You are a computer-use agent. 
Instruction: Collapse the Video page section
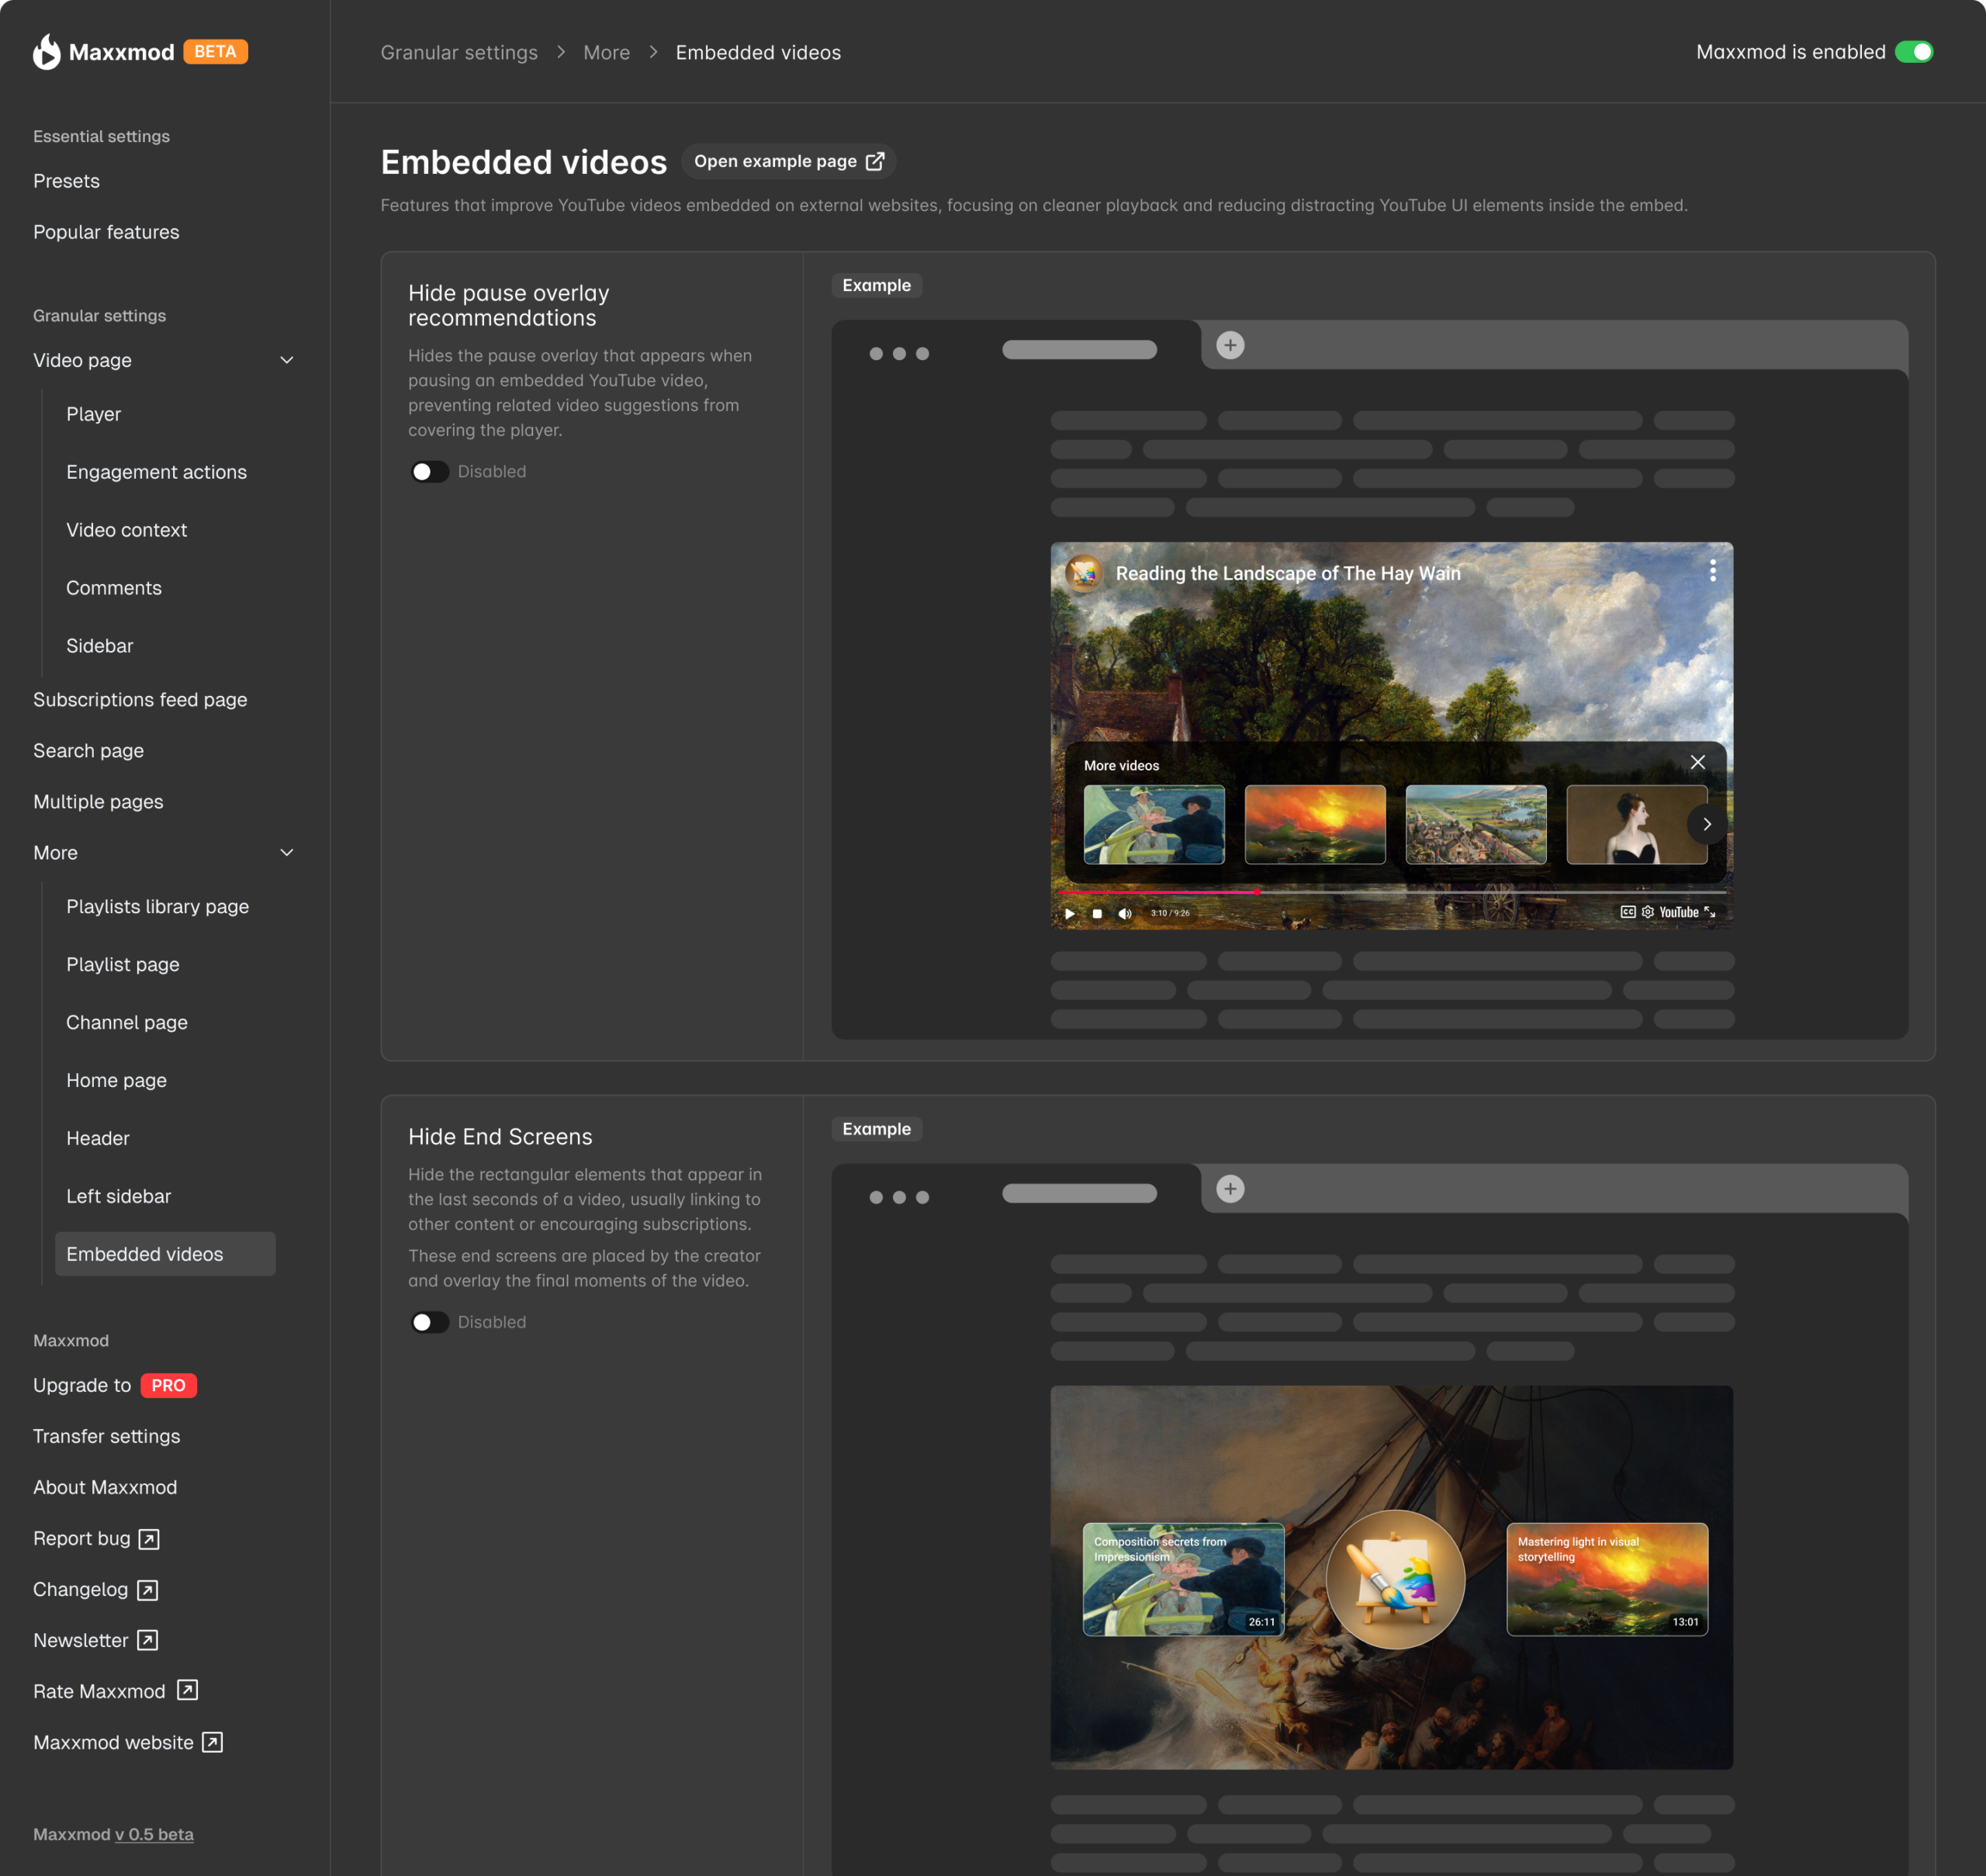287,360
